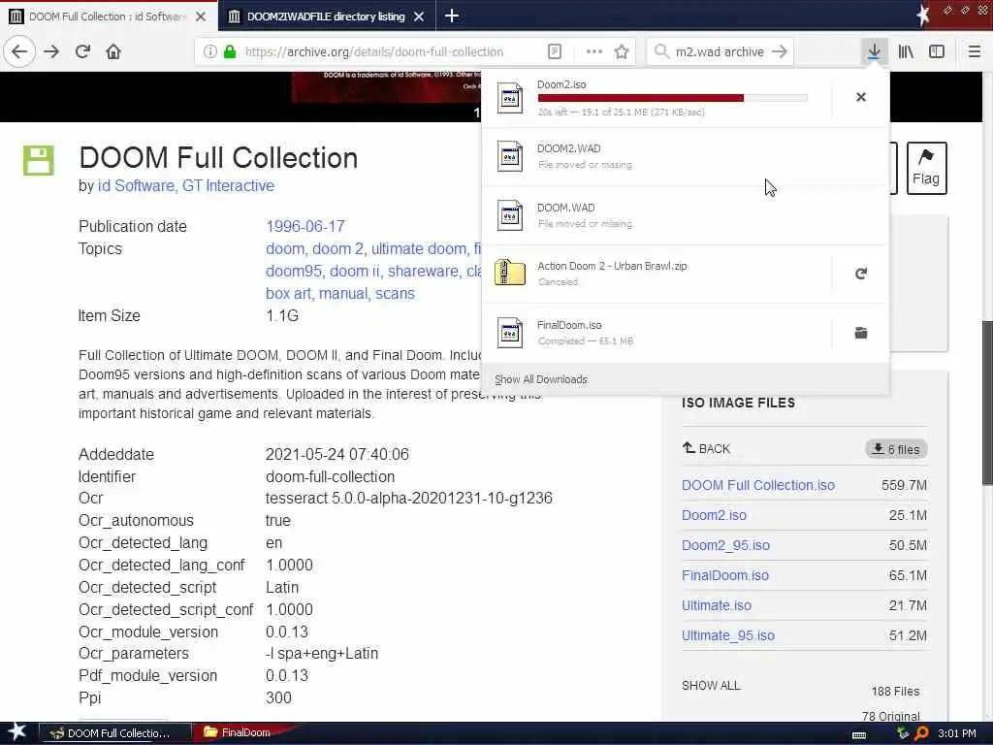Viewport: 993px width, 745px height.
Task: Click the Doom2.iso file icon
Action: (510, 98)
